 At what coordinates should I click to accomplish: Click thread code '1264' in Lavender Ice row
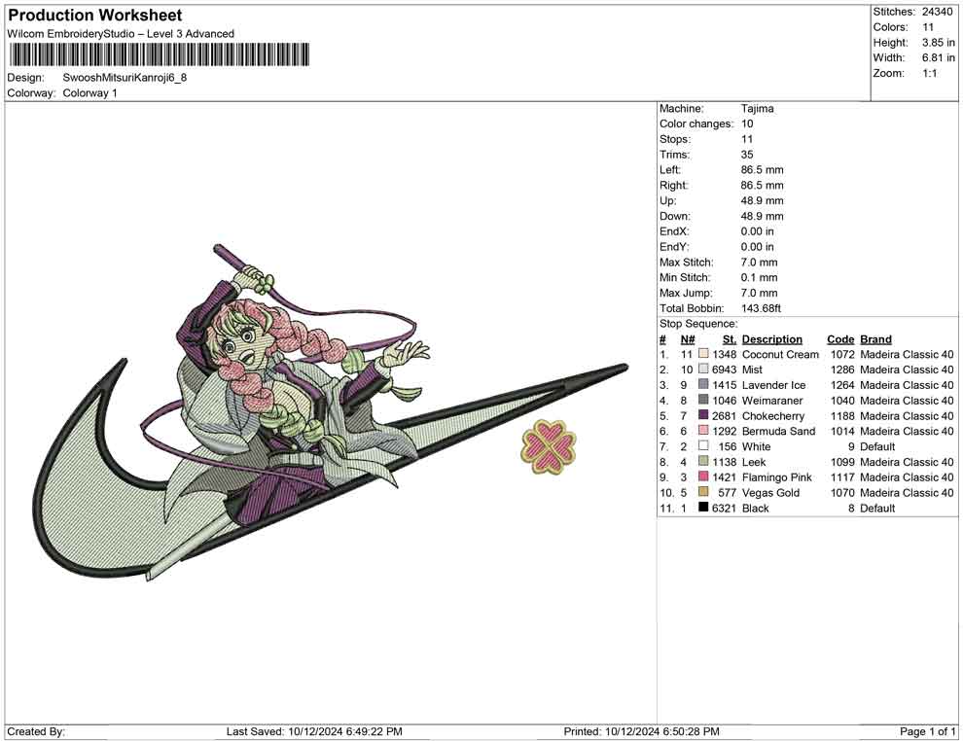click(x=842, y=385)
